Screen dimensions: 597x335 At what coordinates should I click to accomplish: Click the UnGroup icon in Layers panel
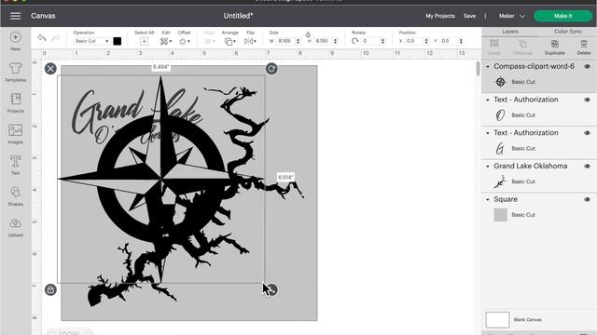[x=522, y=44]
